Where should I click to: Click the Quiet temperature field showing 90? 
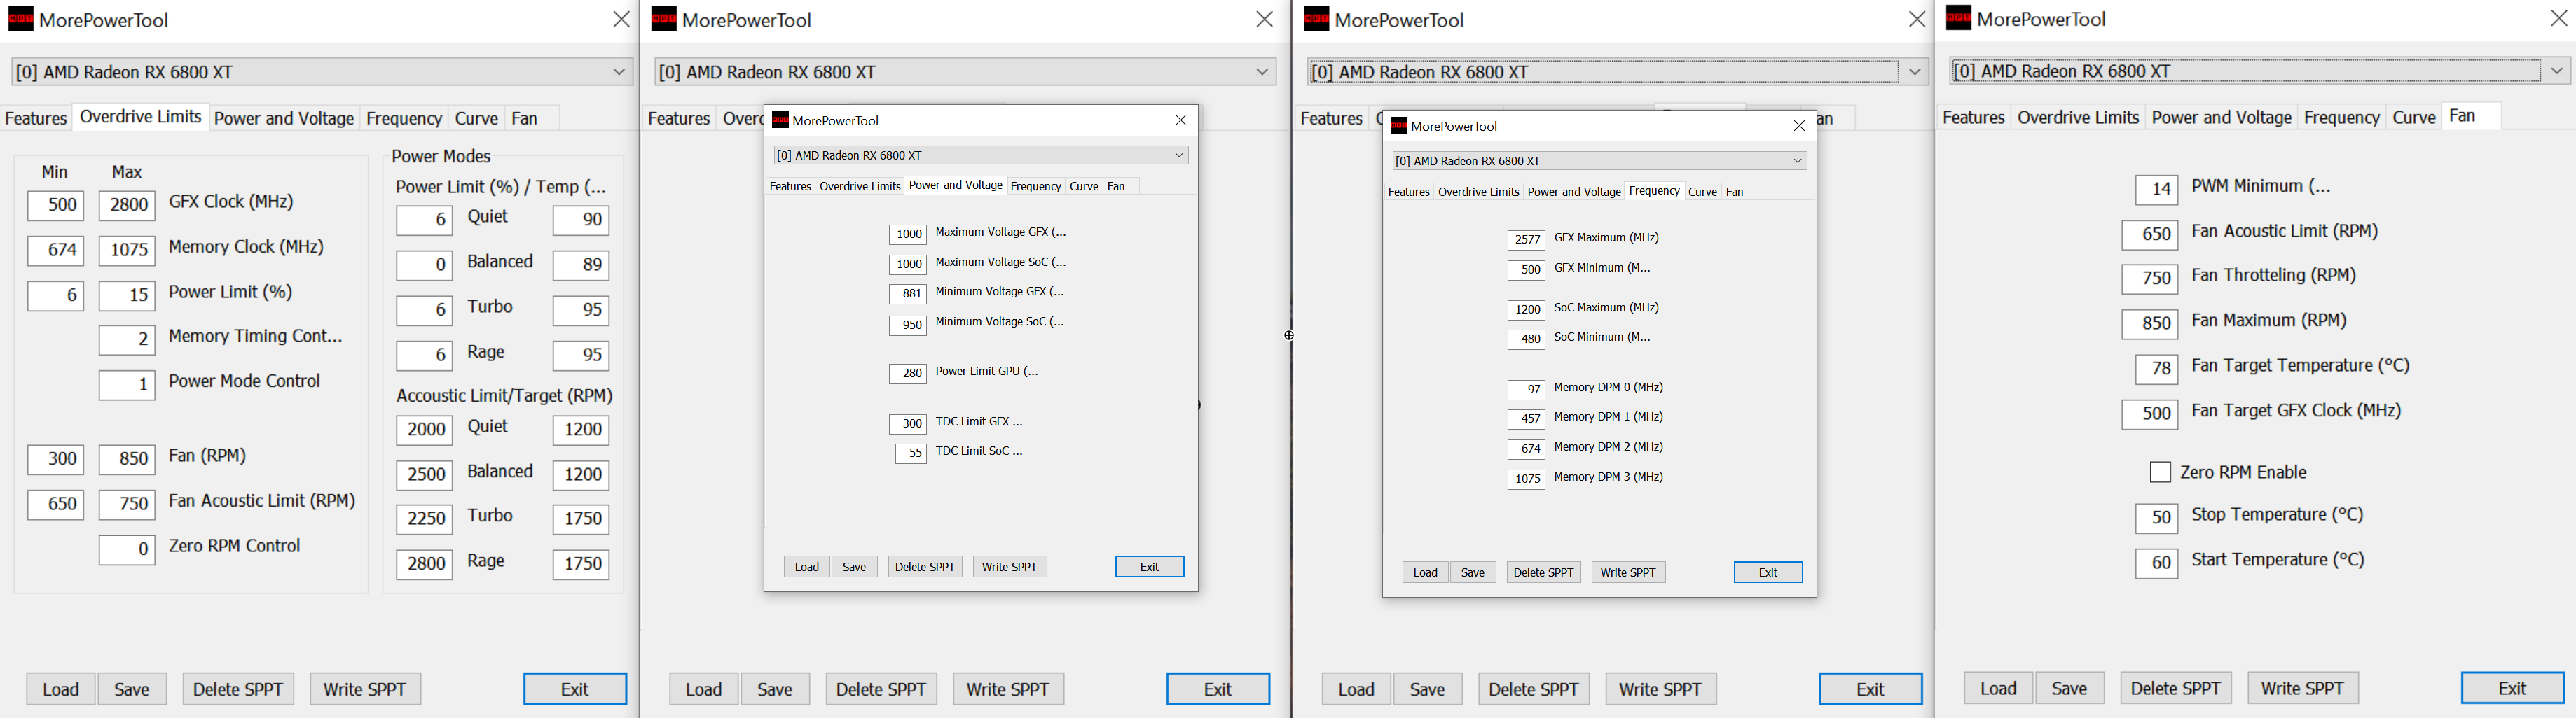coord(581,220)
